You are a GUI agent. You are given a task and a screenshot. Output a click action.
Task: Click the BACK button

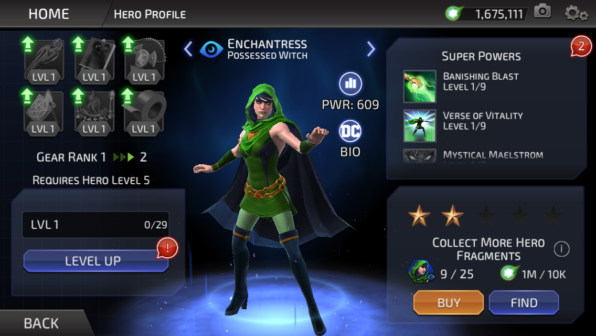point(41,323)
